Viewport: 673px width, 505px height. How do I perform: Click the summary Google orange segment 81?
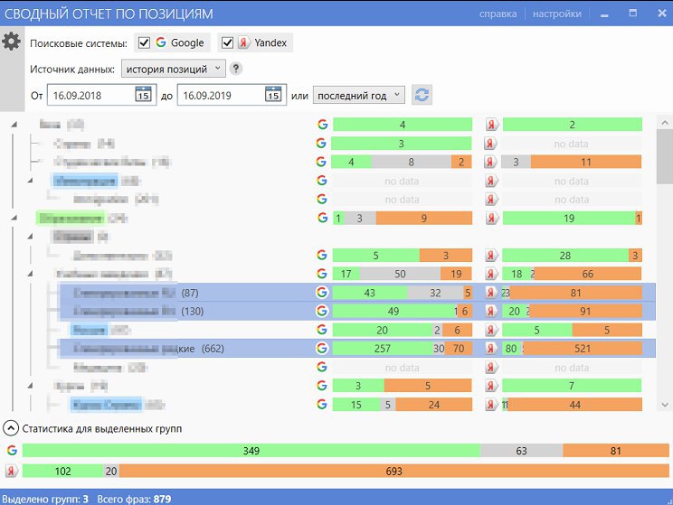tap(616, 451)
